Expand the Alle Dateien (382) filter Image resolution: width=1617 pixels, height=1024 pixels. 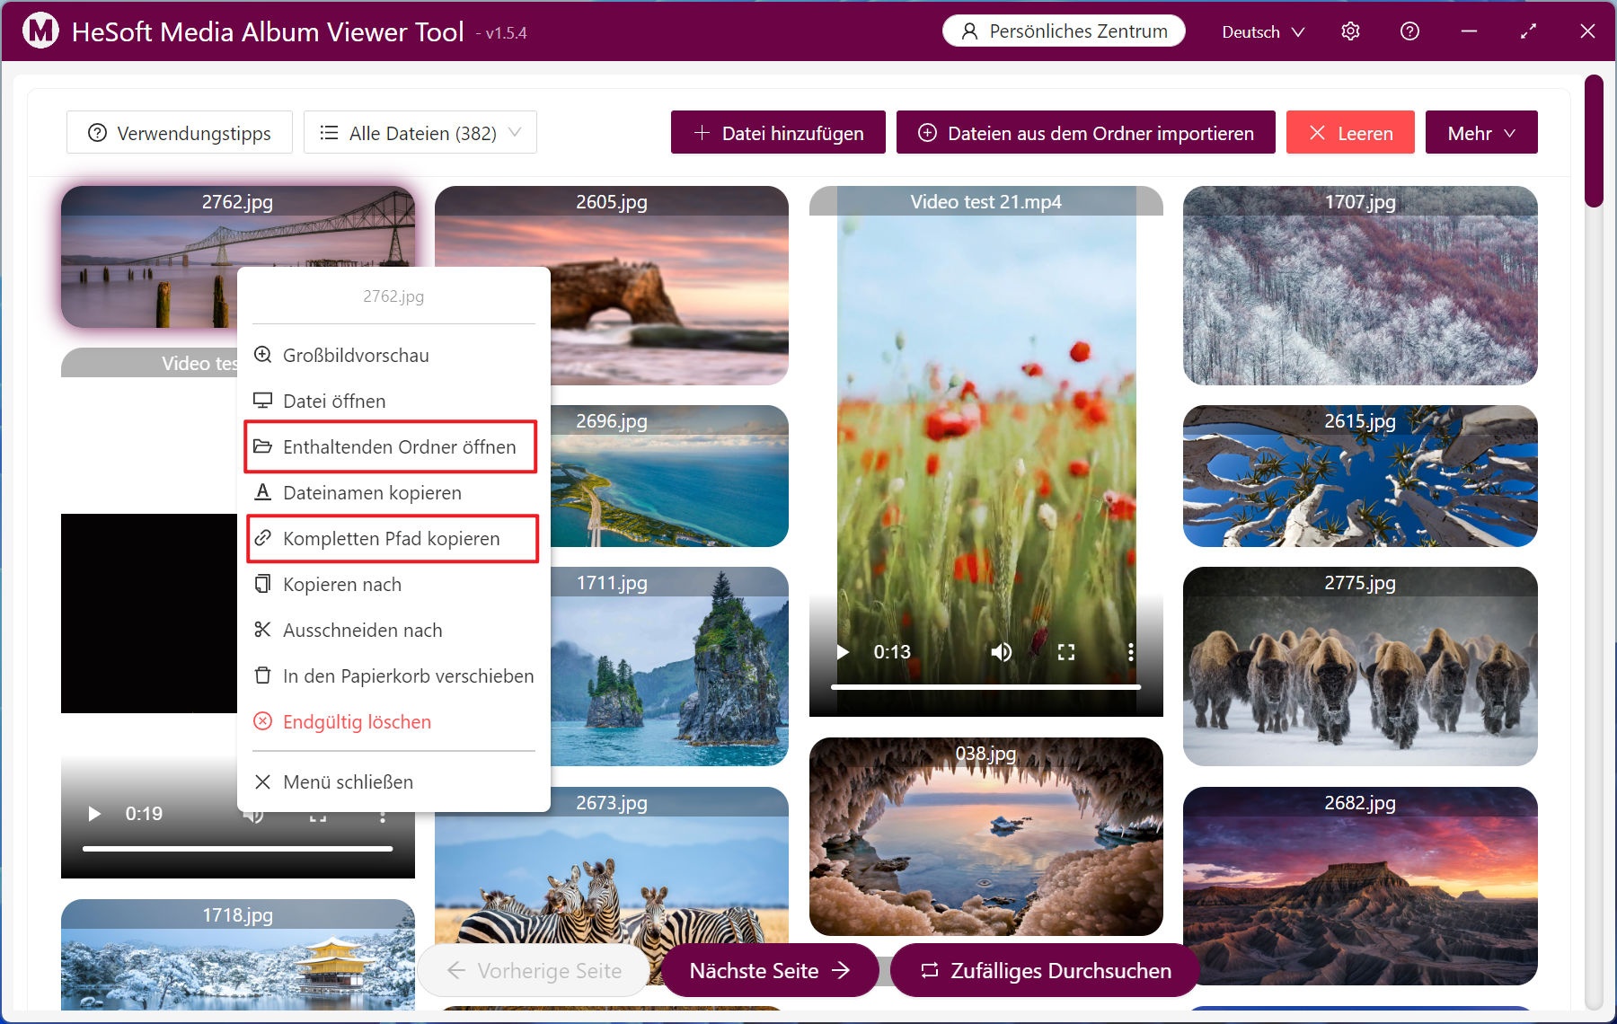(x=420, y=133)
